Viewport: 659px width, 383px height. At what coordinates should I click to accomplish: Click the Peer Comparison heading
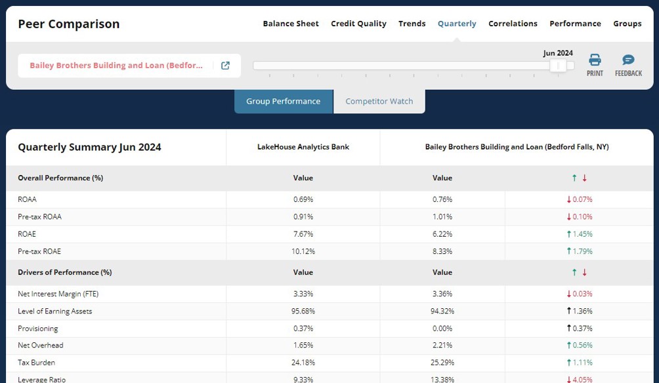click(69, 24)
